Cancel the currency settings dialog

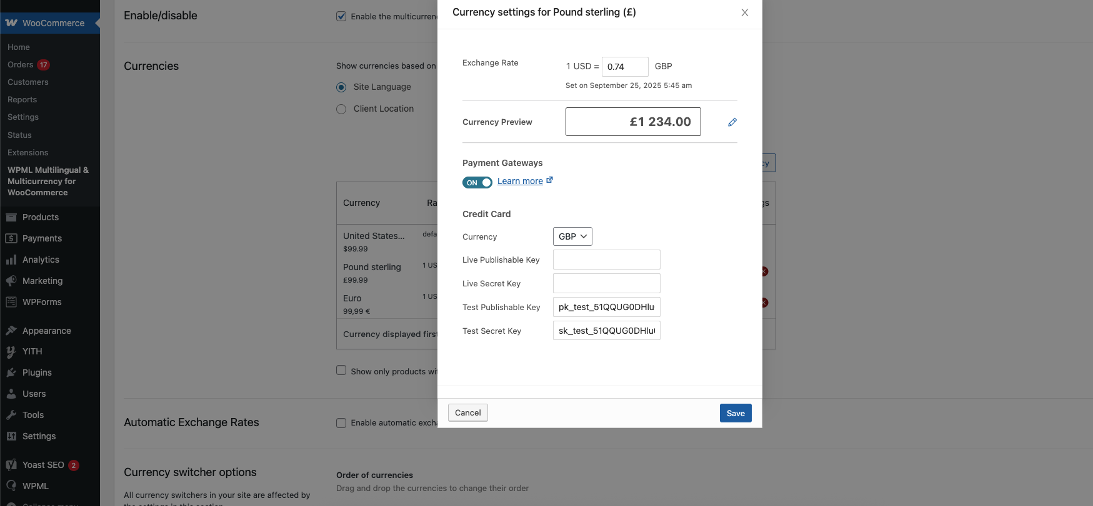coord(468,412)
